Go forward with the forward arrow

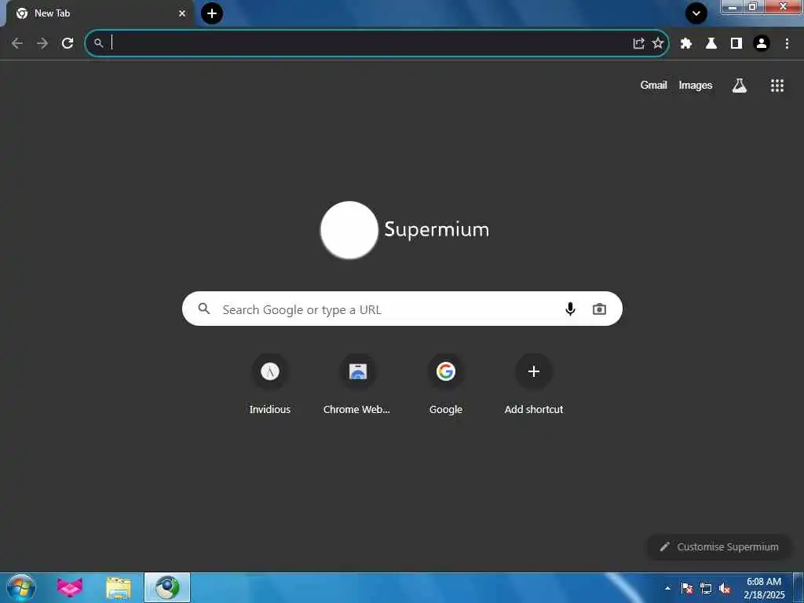coord(42,43)
